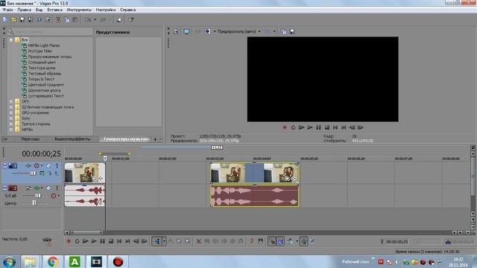
Task: Save the project using the toolbar icon
Action: tap(22, 20)
